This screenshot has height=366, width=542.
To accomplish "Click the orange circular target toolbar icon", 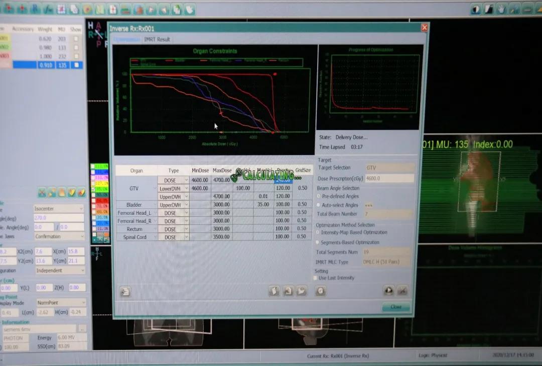I will point(87,10).
